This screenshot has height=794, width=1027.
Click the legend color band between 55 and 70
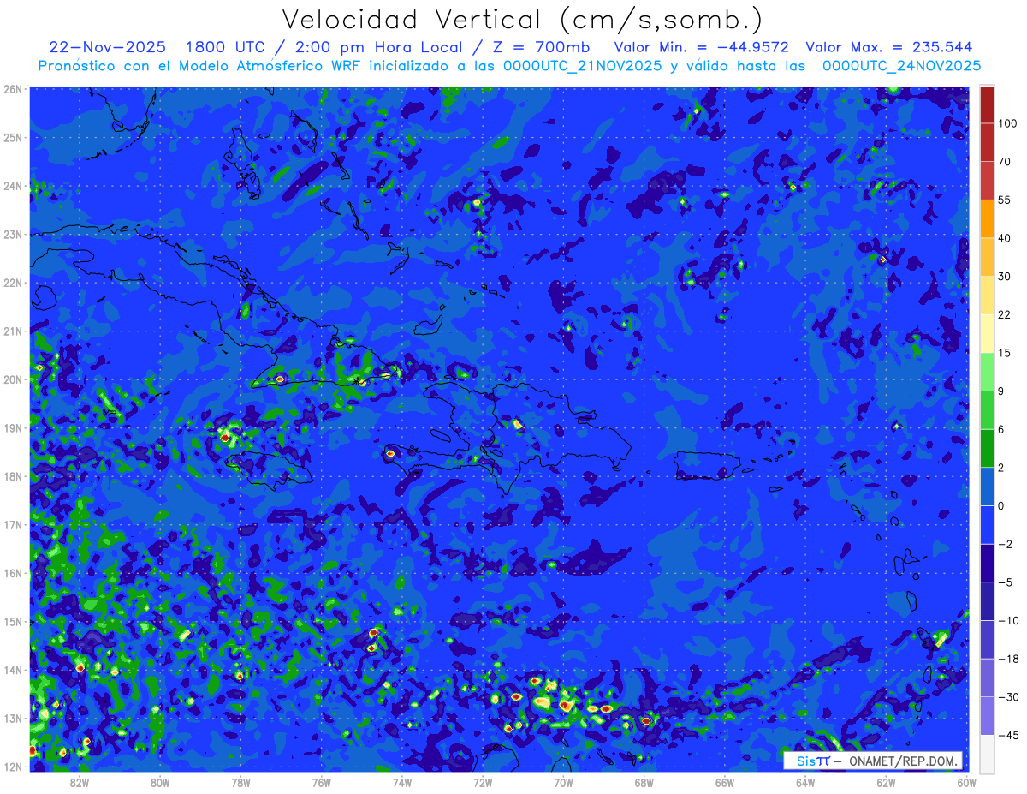point(987,180)
